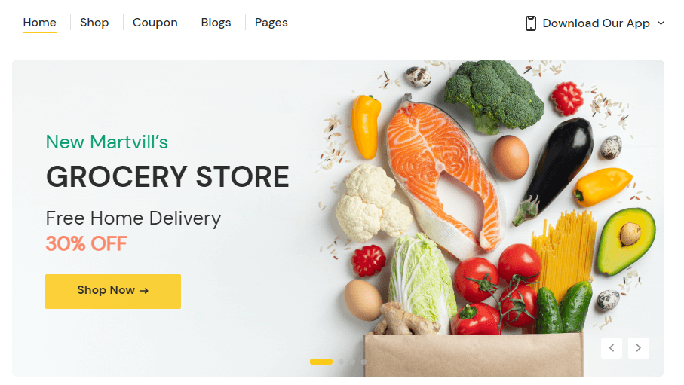Open the Shop navigation menu

[x=94, y=23]
